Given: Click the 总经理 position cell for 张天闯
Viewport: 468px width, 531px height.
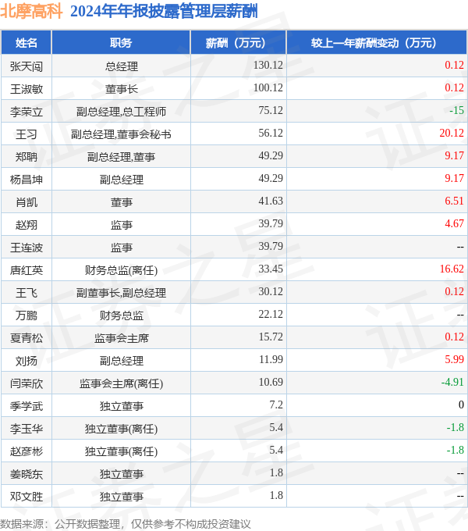Looking at the screenshot, I should [122, 66].
